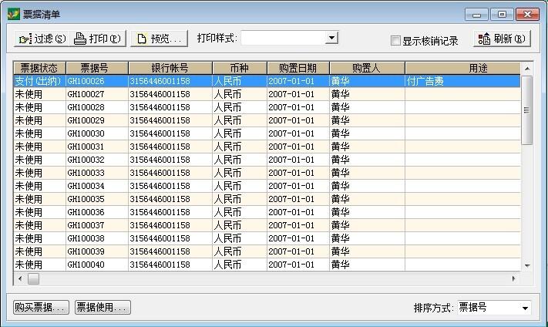Open 预览 (preview) document button
The image size is (548, 327).
[x=160, y=39]
